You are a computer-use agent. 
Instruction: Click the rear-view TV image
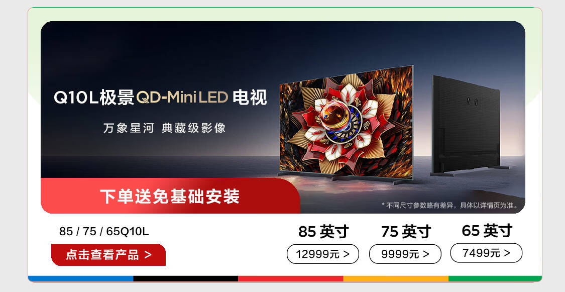click(468, 125)
